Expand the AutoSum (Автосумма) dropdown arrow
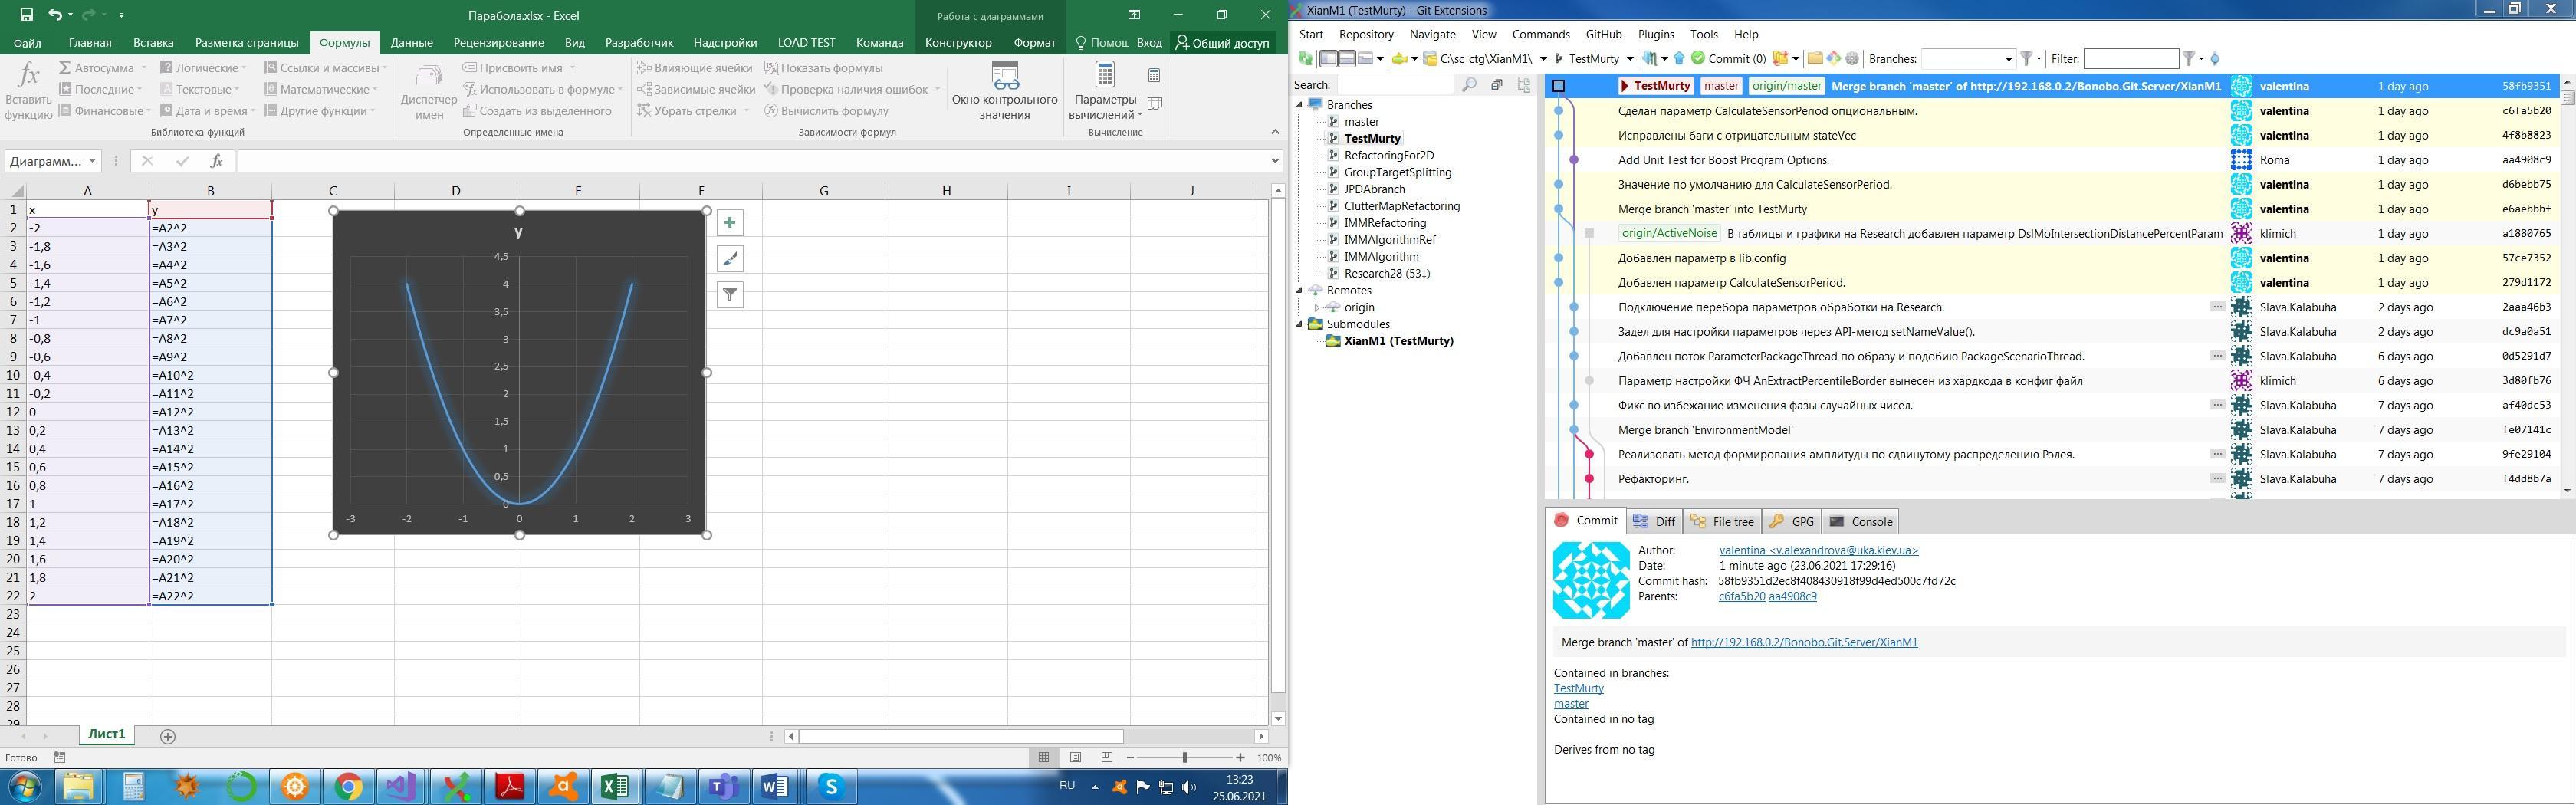 click(x=144, y=68)
